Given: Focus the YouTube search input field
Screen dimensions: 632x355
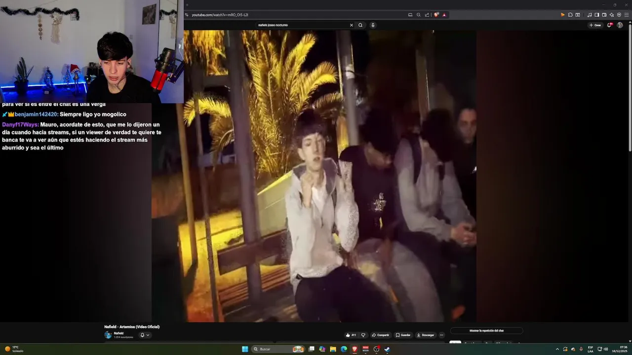Looking at the screenshot, I should tap(302, 25).
